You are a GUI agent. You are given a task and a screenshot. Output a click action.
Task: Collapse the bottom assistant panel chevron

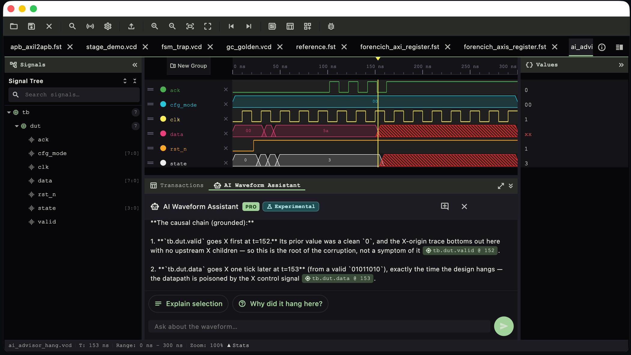[511, 186]
